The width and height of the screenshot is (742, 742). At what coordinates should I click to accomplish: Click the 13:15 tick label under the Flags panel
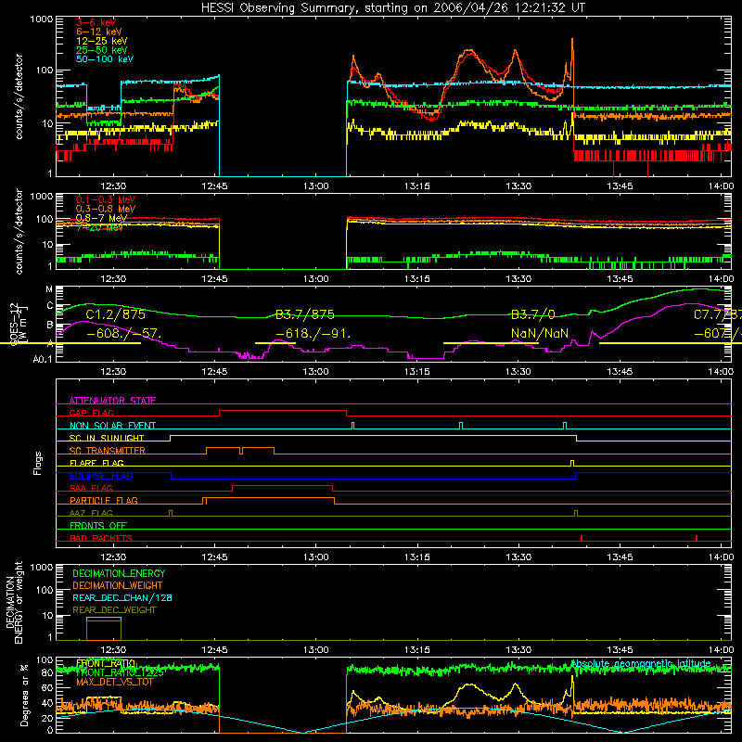click(416, 557)
